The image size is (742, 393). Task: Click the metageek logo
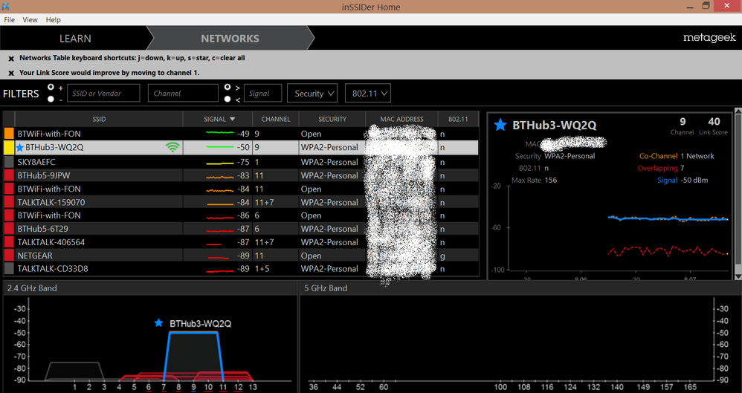(x=709, y=39)
